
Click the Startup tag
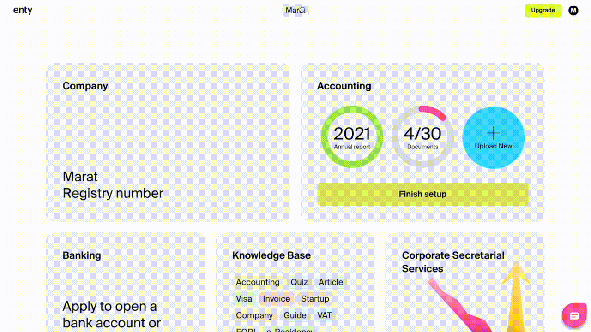315,299
